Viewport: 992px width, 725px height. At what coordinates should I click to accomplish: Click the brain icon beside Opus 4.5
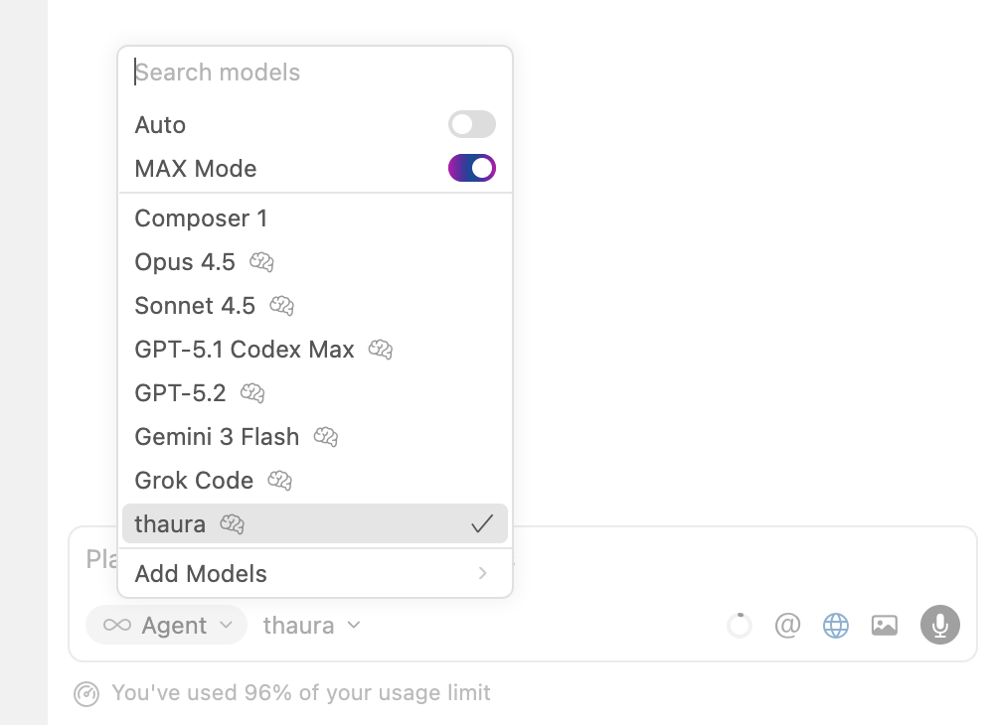pyautogui.click(x=261, y=262)
